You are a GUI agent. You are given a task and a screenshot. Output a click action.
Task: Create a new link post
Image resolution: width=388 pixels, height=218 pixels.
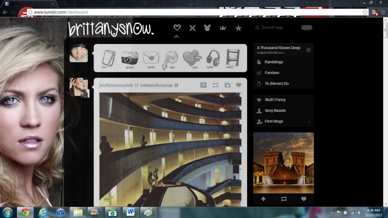click(171, 60)
